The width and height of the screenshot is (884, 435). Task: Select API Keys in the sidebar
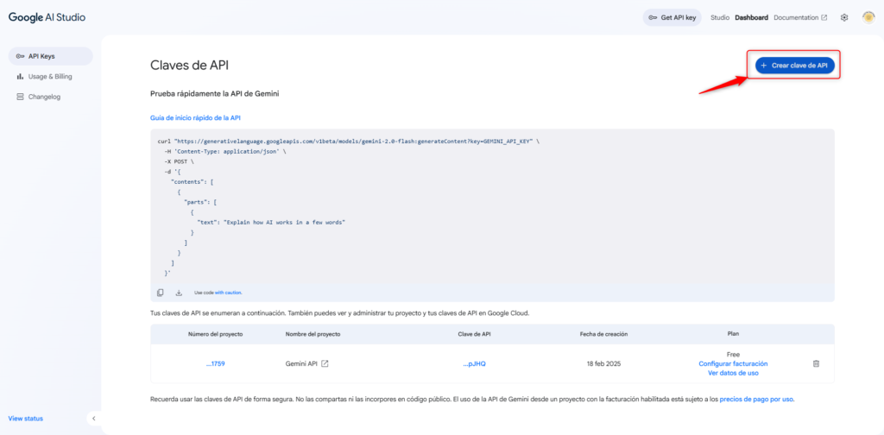[50, 56]
